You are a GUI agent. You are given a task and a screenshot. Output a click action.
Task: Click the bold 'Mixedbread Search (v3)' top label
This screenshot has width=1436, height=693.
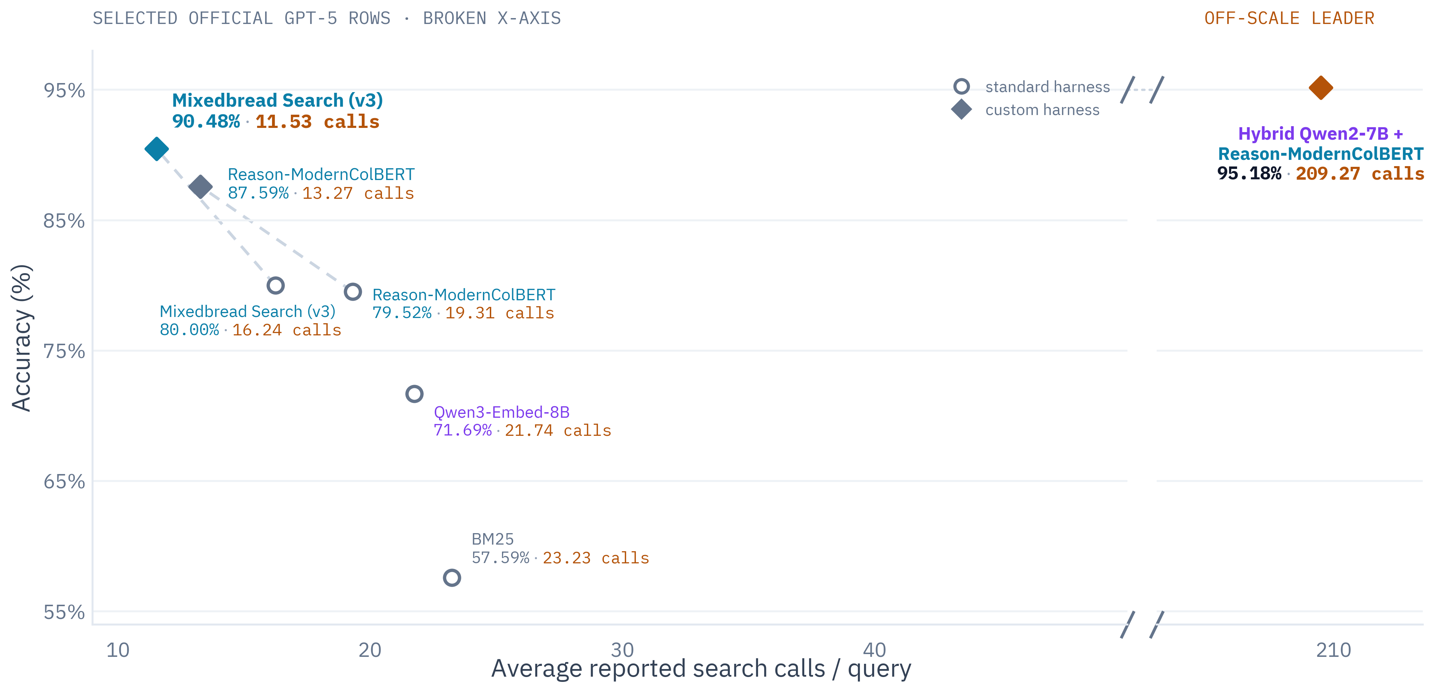point(277,100)
